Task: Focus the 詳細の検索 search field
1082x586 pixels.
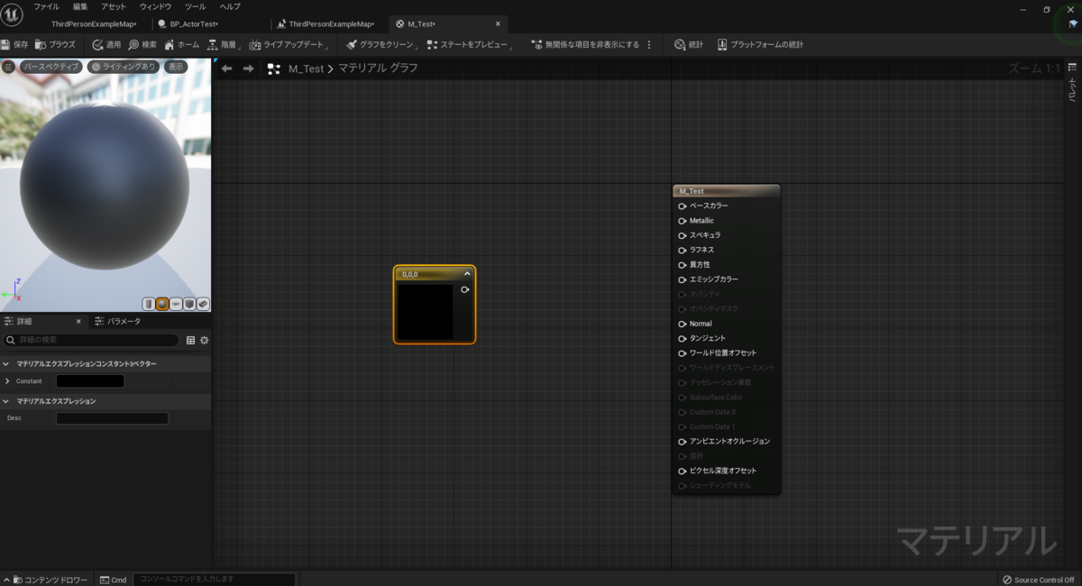Action: 91,340
